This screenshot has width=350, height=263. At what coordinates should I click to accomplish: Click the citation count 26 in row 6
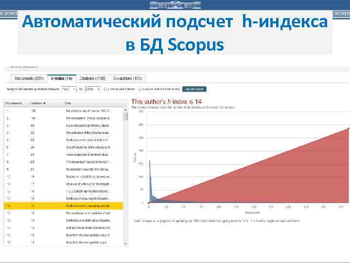(x=33, y=148)
